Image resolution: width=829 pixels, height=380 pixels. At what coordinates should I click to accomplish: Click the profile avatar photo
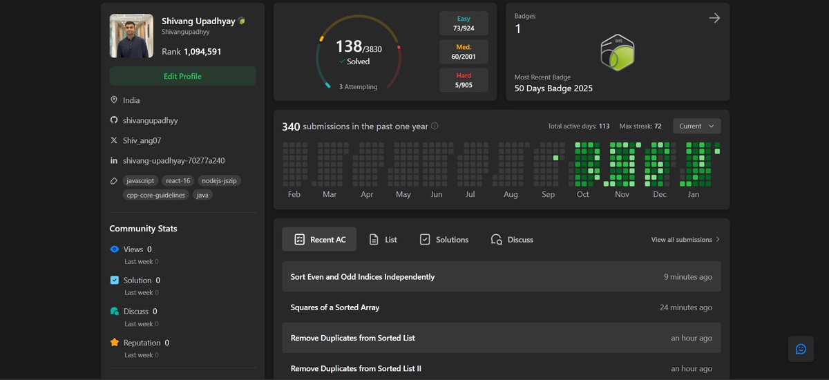131,36
